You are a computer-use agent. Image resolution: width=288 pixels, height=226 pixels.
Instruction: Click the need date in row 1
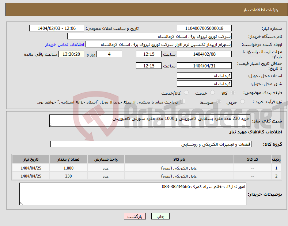point(31,168)
